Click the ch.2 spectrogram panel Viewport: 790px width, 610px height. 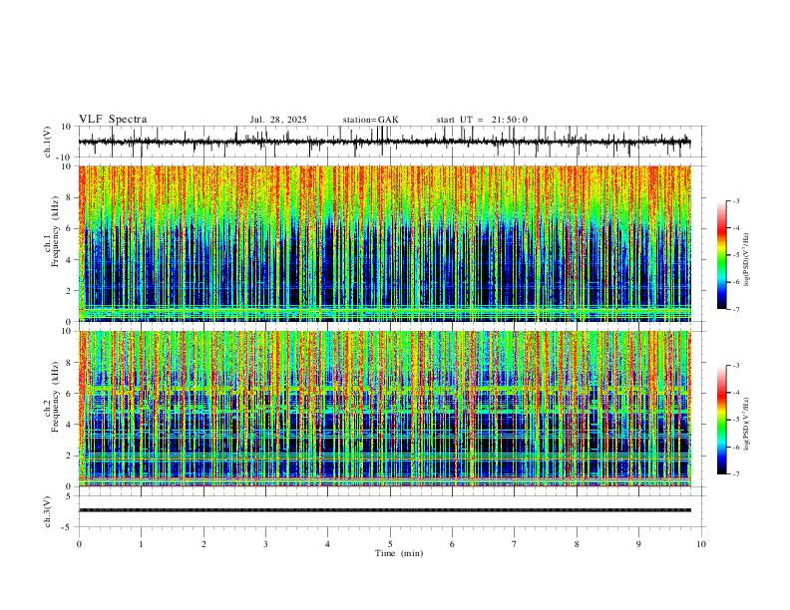point(384,409)
